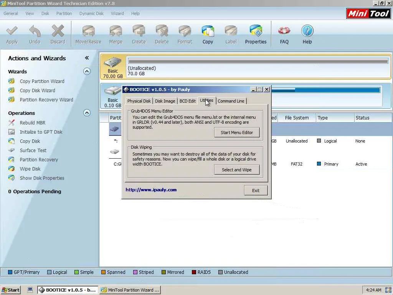The width and height of the screenshot is (393, 295).
Task: Select the Format partition tool
Action: click(185, 35)
